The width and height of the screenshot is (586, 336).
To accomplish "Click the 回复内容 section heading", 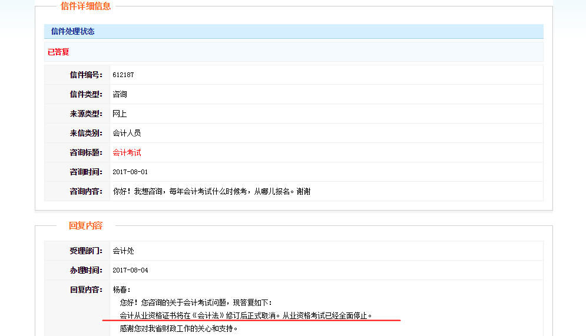I will 85,225.
